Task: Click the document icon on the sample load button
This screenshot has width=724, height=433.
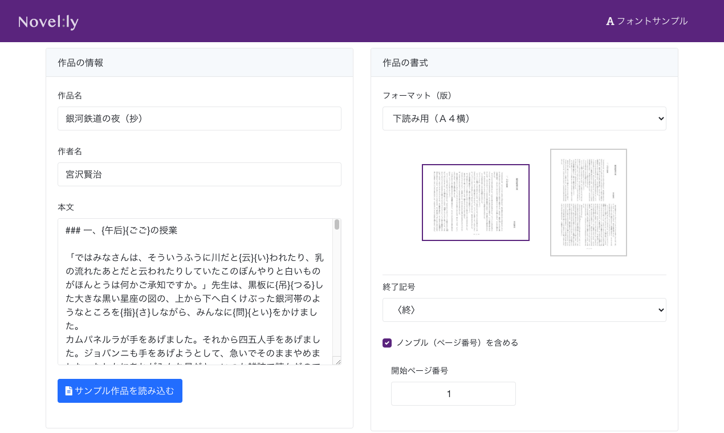Action: coord(68,391)
